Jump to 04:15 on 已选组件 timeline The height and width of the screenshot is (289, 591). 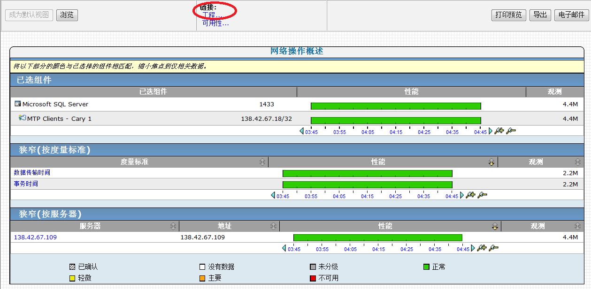[x=396, y=132]
